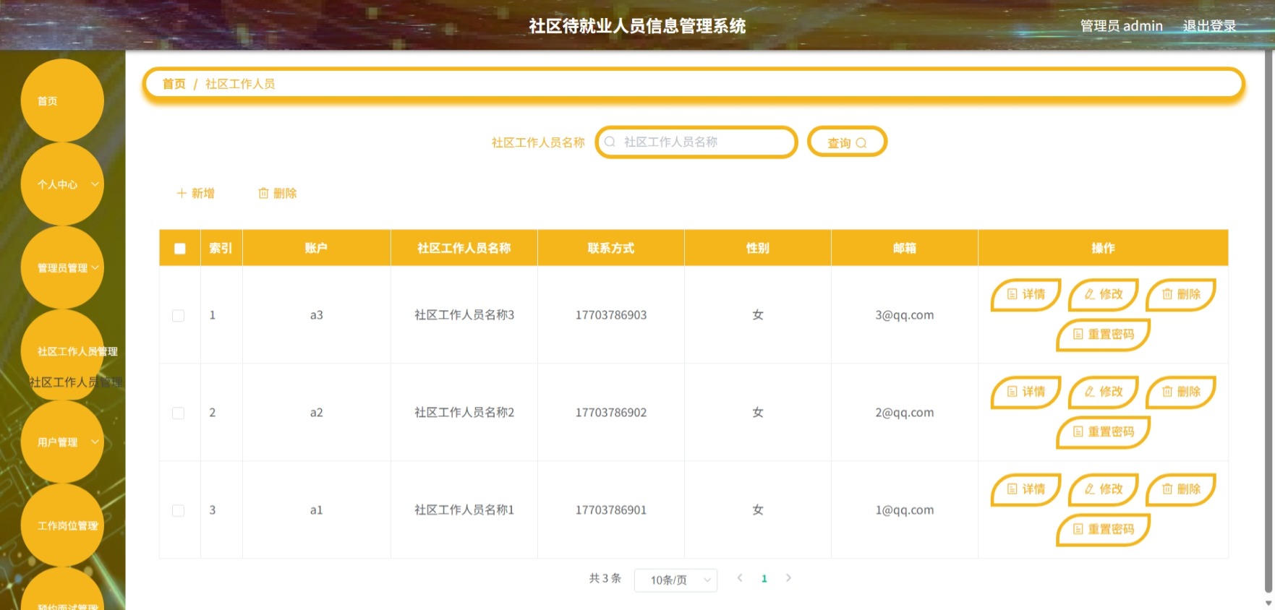Click the 性别 column header
Viewport: 1275px width, 610px height.
(758, 248)
